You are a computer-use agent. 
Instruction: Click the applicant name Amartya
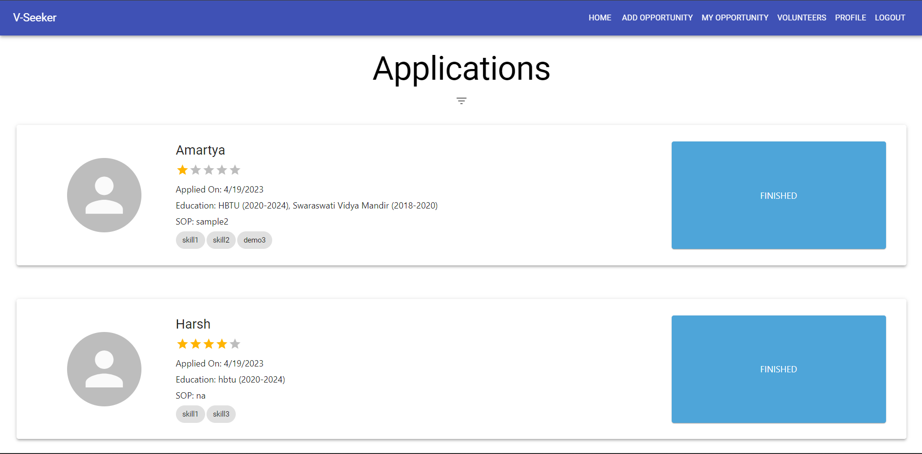pyautogui.click(x=200, y=150)
